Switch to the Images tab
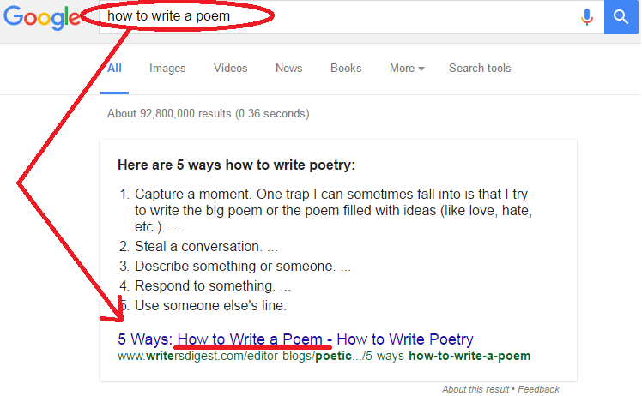Image resolution: width=642 pixels, height=396 pixels. (x=167, y=69)
